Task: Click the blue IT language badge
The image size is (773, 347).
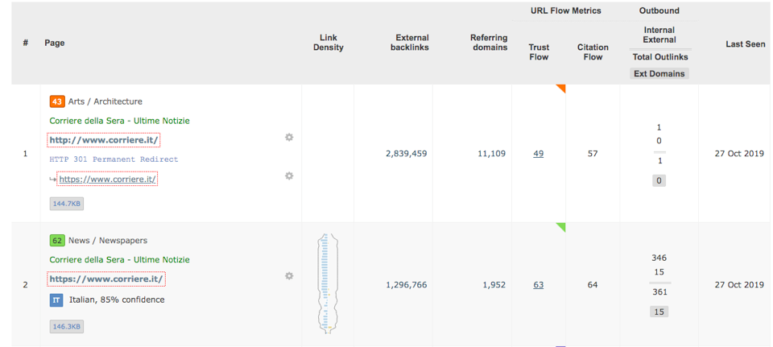Action: tap(57, 299)
